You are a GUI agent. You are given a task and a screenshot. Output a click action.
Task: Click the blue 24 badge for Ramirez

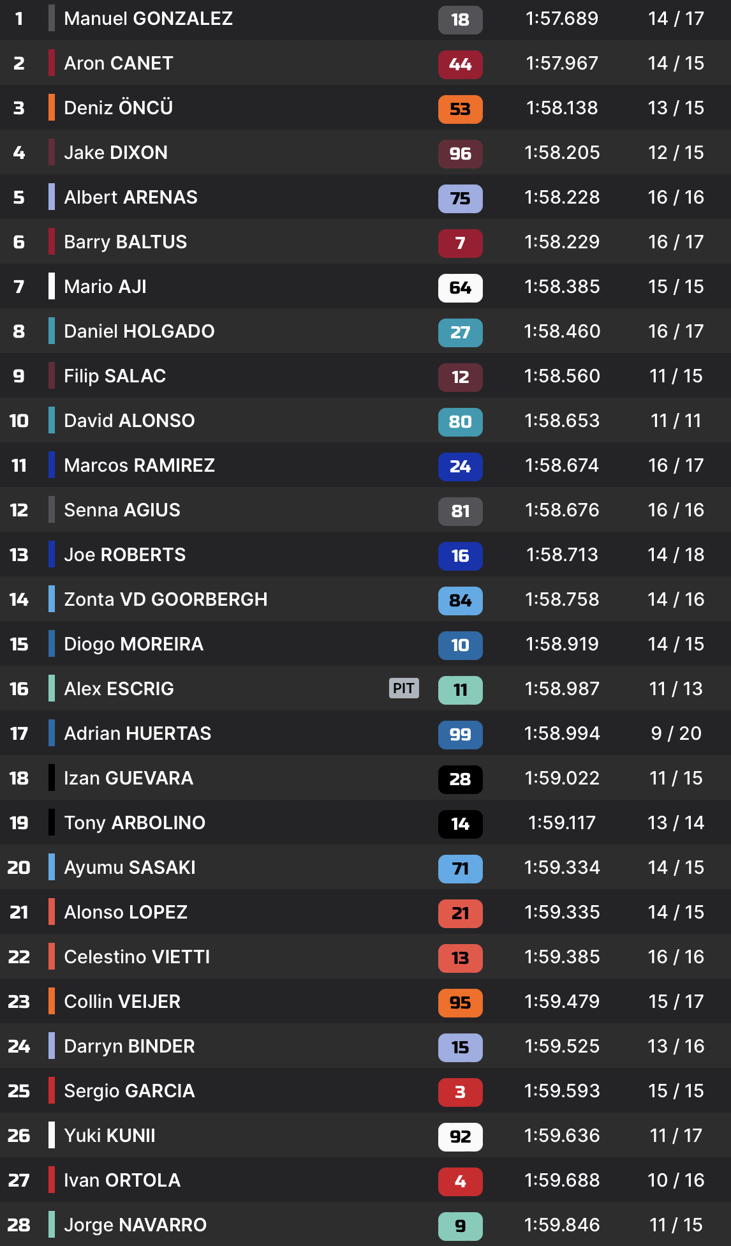pyautogui.click(x=460, y=467)
